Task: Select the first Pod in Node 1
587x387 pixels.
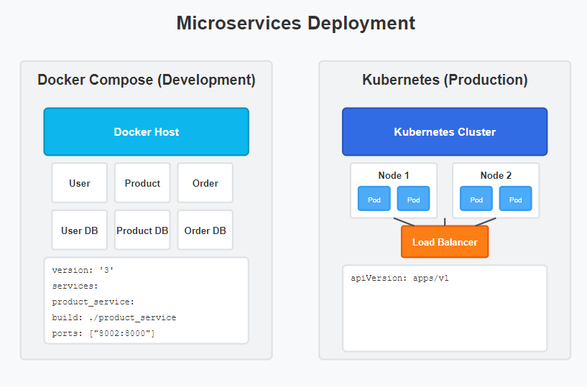Action: pyautogui.click(x=374, y=199)
